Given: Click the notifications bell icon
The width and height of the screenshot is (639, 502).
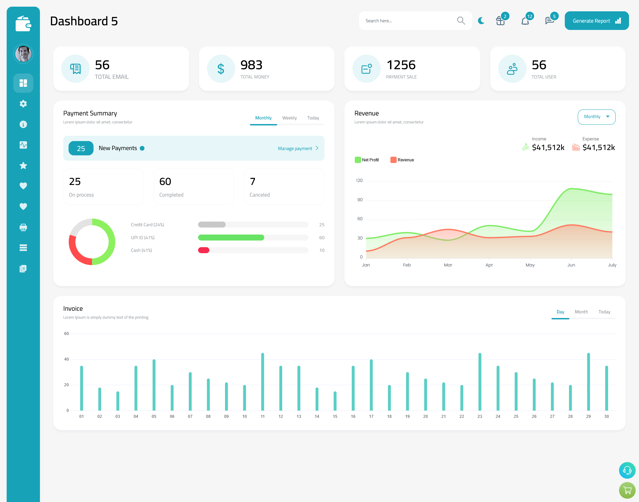Looking at the screenshot, I should 526,21.
